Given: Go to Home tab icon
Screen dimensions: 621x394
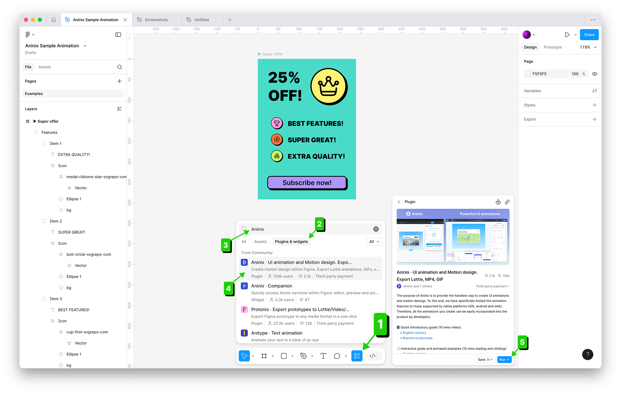Looking at the screenshot, I should (x=53, y=20).
